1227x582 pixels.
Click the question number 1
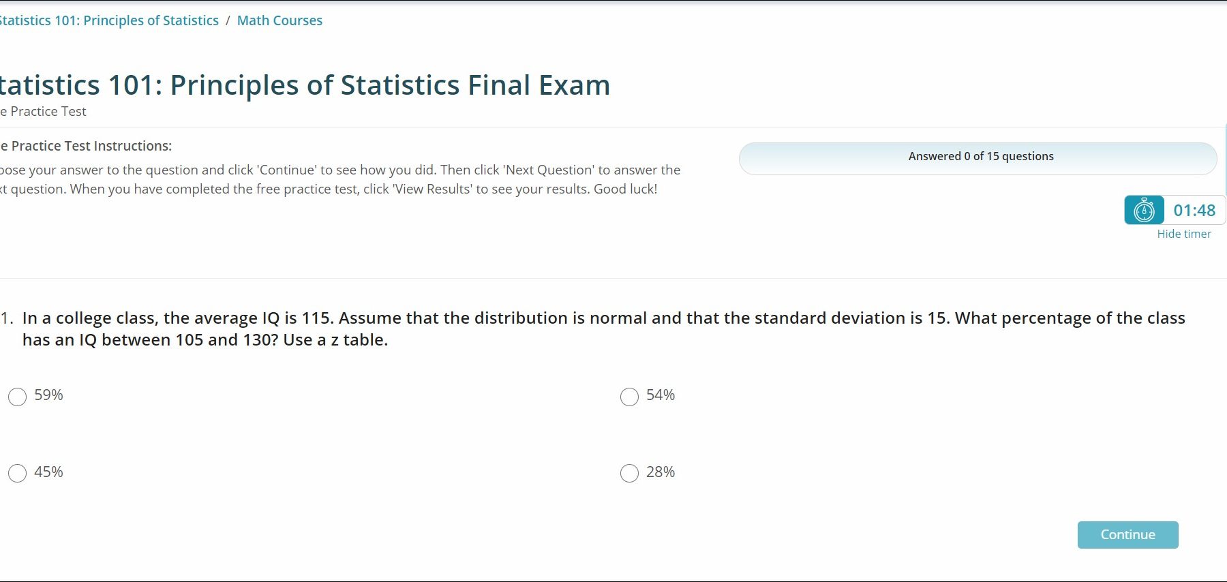point(7,318)
